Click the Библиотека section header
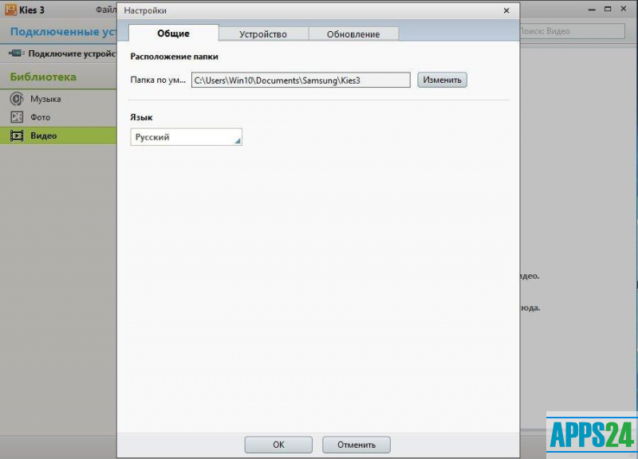 (43, 76)
